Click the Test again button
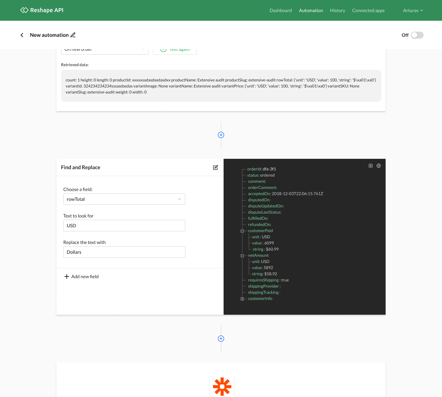Screen dimensions: 442x397 click(x=175, y=49)
